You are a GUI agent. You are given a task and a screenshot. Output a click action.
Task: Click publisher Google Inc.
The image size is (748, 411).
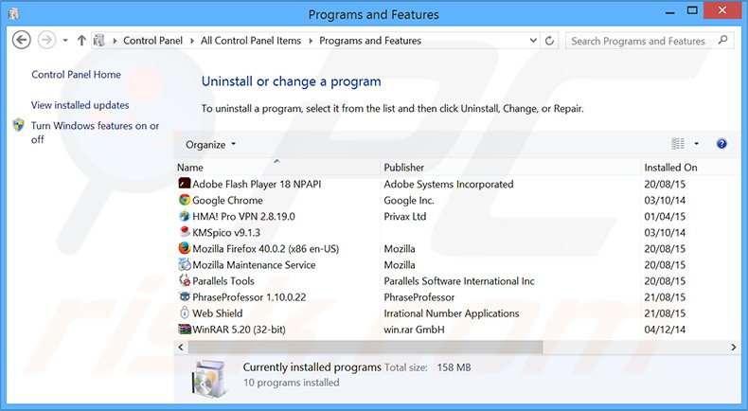pos(409,200)
